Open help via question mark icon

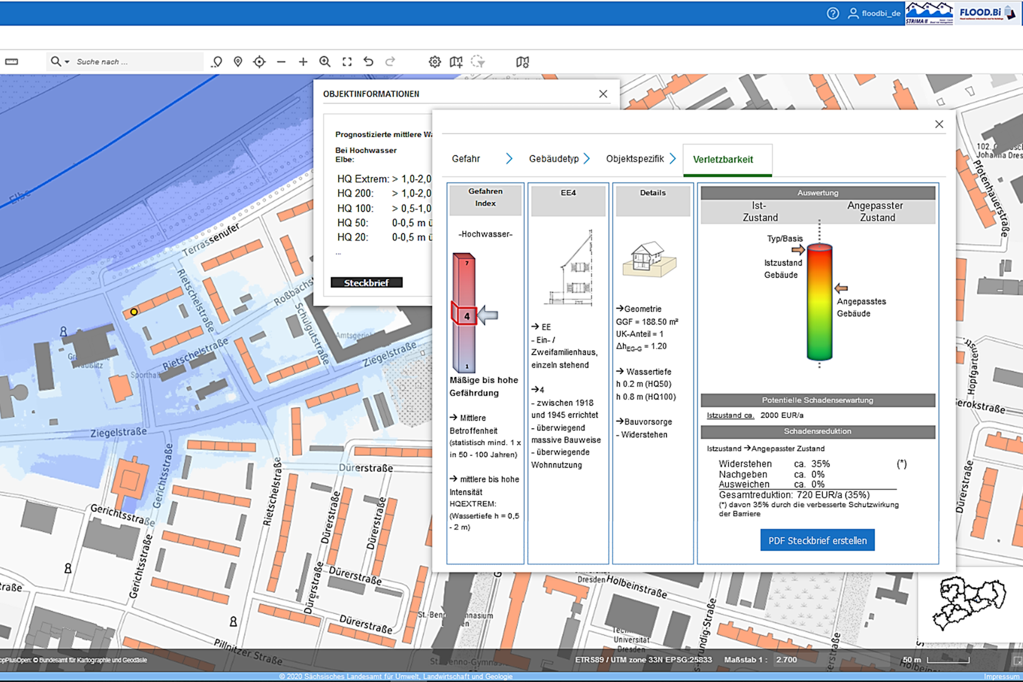[833, 13]
